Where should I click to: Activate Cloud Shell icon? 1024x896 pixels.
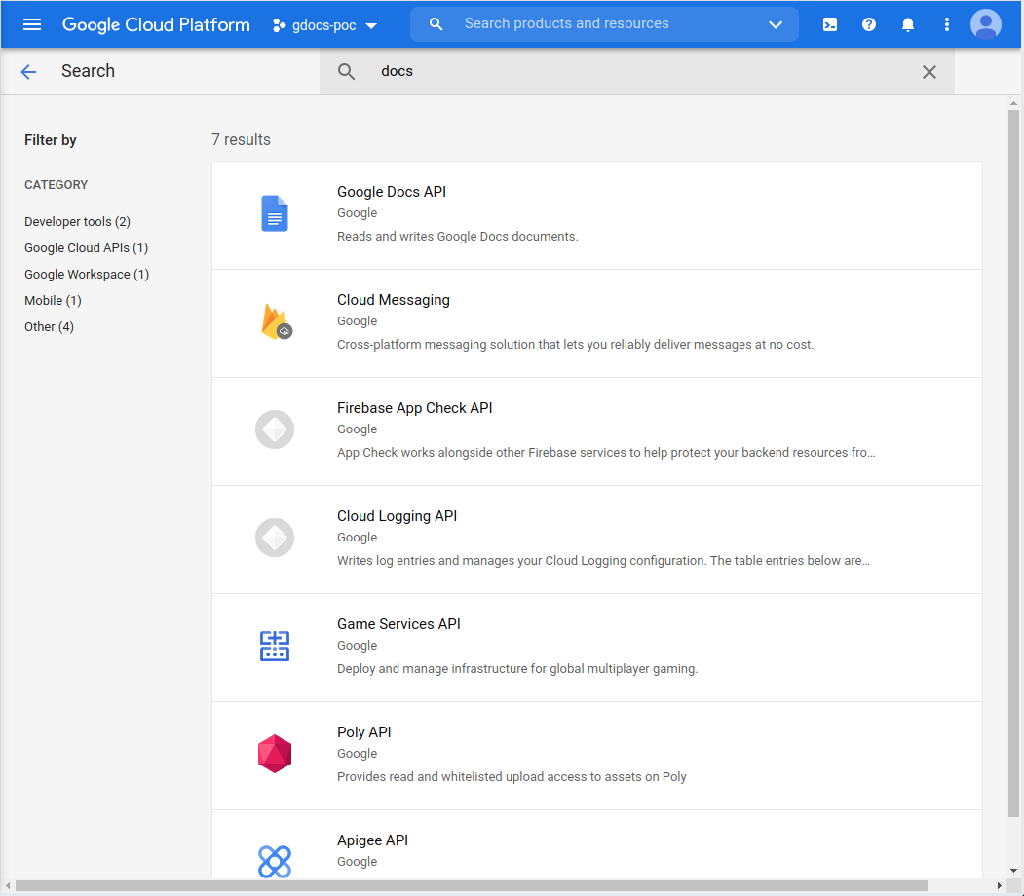829,24
